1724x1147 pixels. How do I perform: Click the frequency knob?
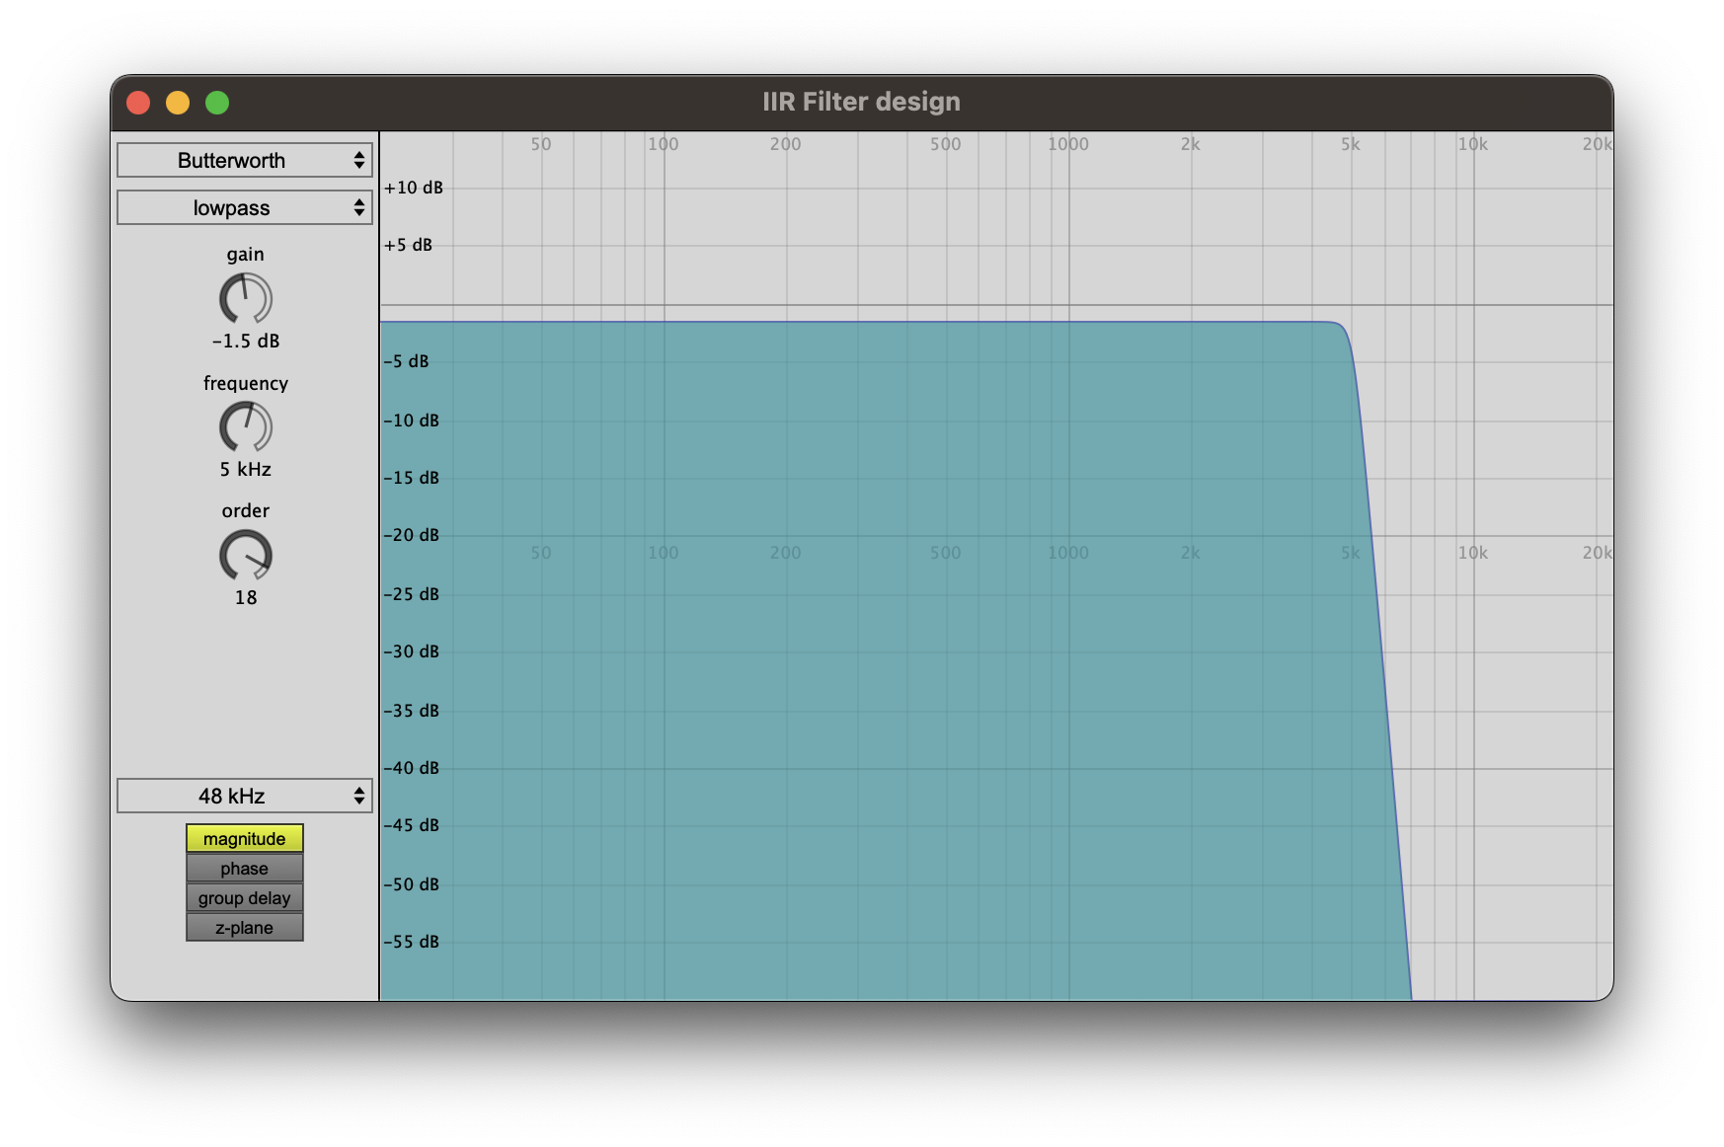pos(246,426)
